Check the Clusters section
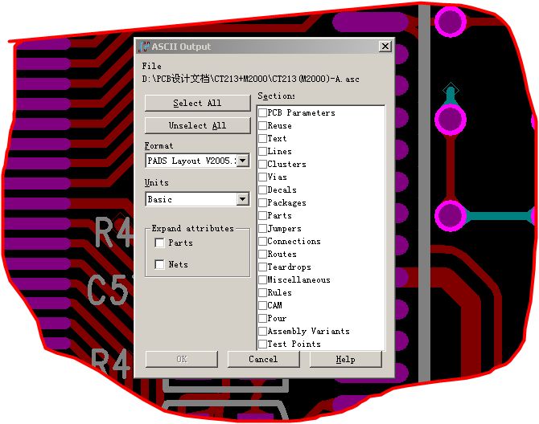This screenshot has height=424, width=539. pyautogui.click(x=262, y=164)
